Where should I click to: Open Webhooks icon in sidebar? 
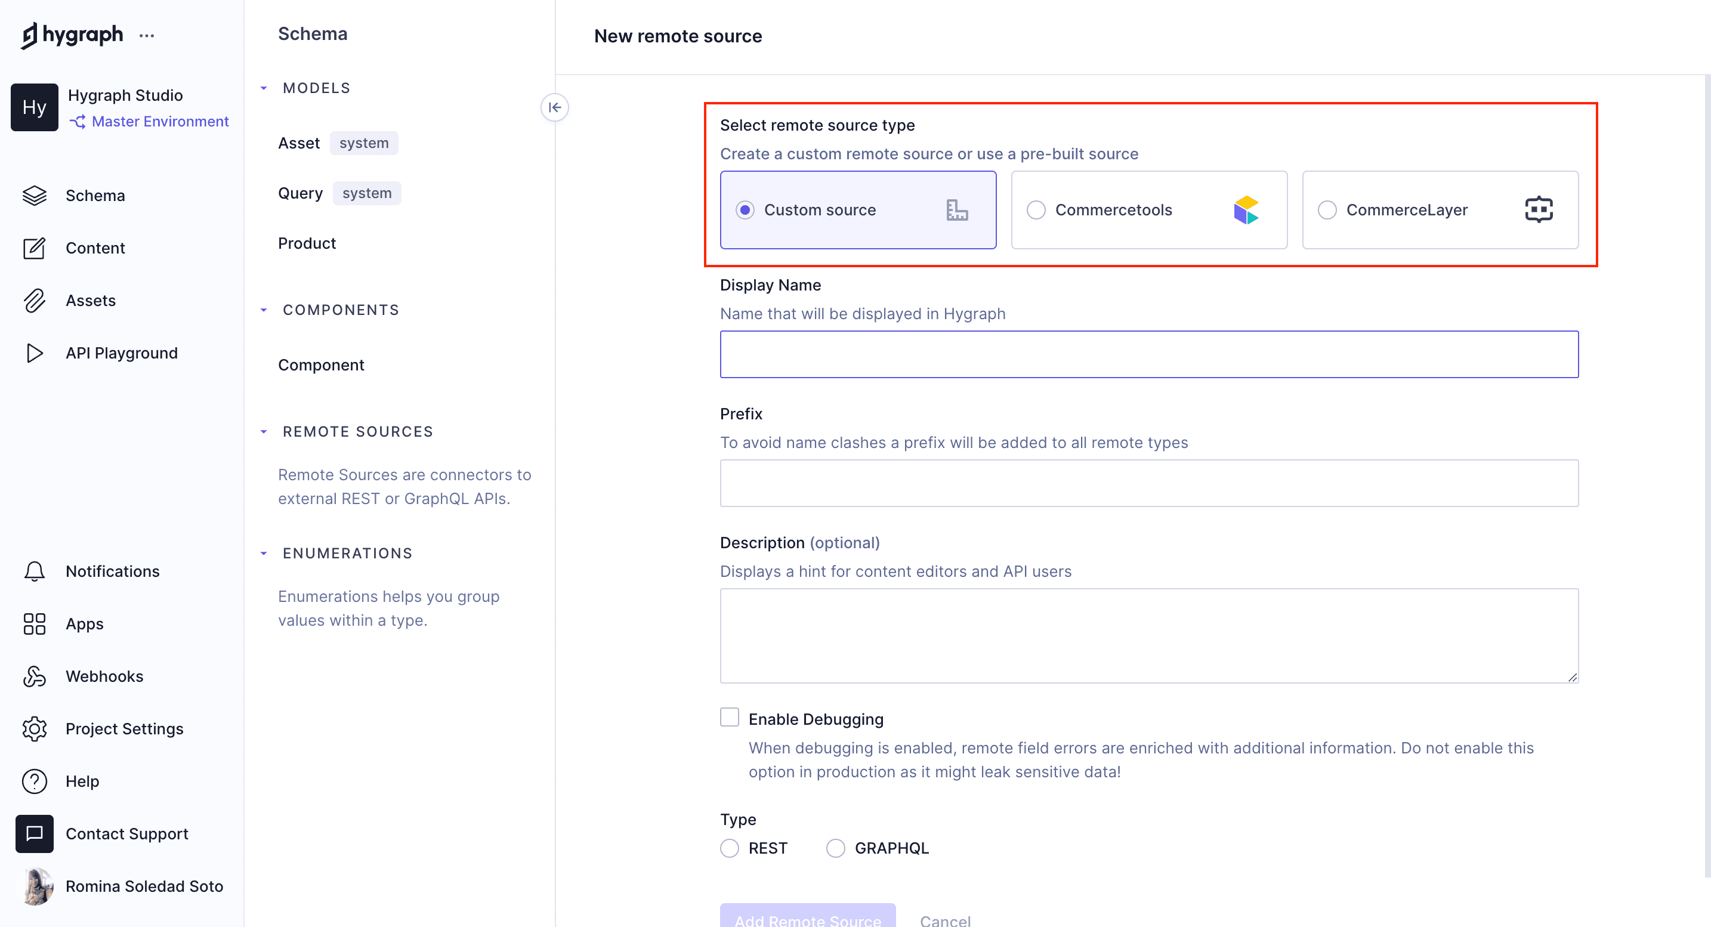coord(35,676)
